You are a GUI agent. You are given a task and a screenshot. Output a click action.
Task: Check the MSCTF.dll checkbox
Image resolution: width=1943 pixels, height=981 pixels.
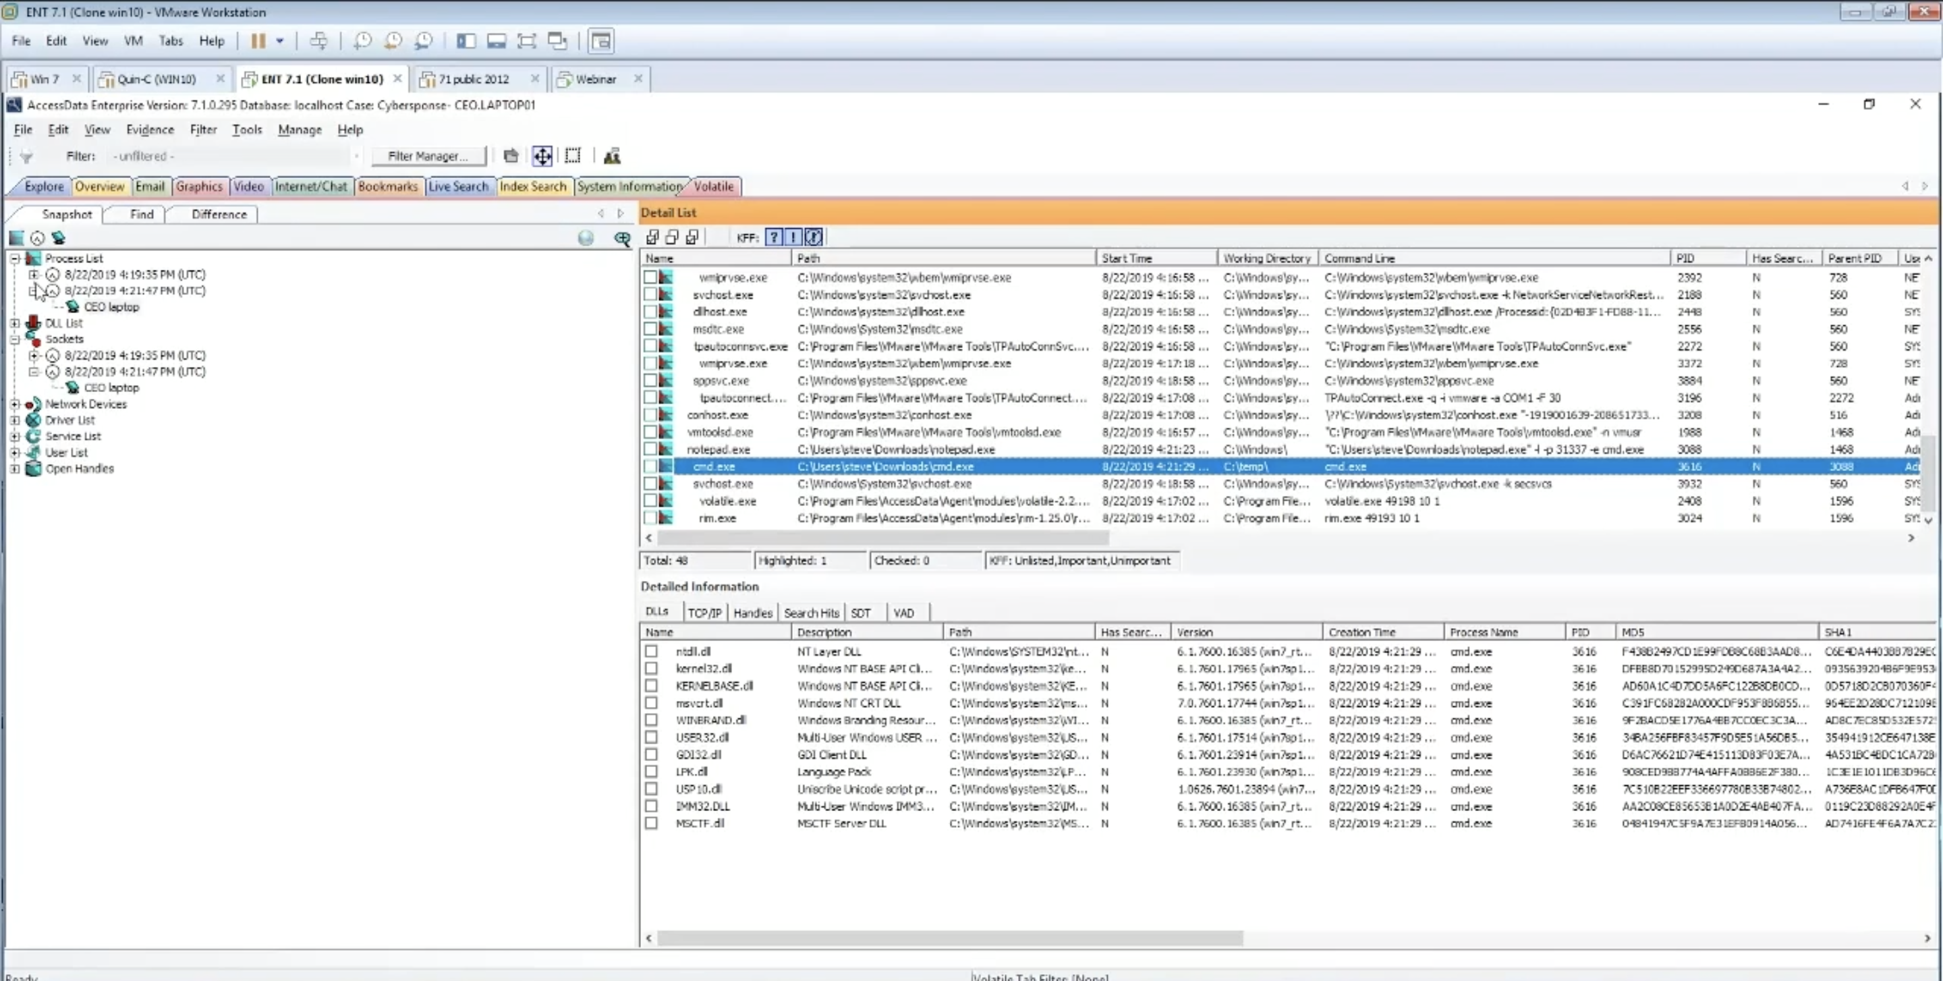[x=651, y=822]
